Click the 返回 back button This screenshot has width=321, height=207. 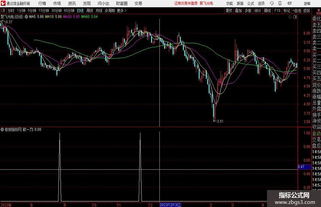pos(306,11)
